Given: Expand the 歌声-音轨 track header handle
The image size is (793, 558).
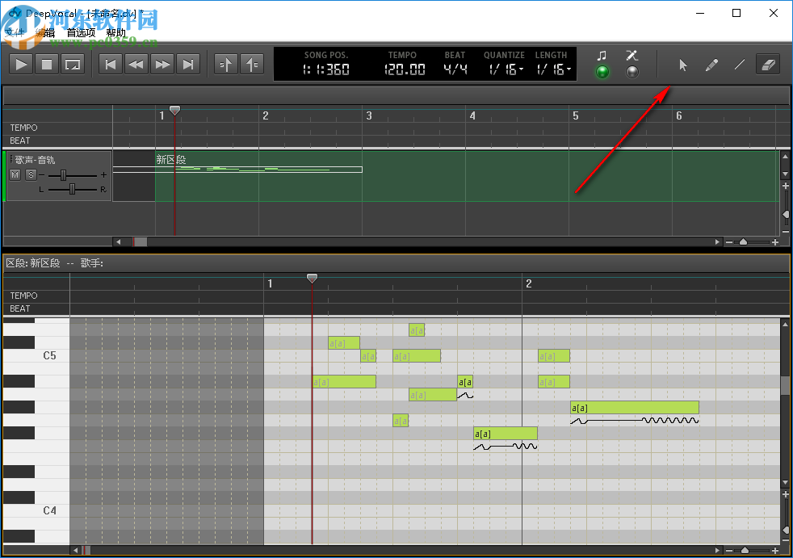Looking at the screenshot, I should pos(11,159).
